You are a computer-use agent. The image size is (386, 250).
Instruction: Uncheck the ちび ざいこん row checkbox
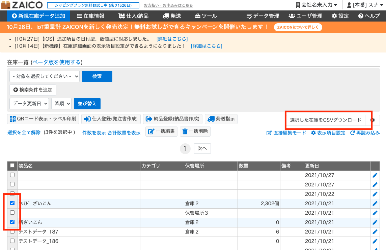[12, 203]
